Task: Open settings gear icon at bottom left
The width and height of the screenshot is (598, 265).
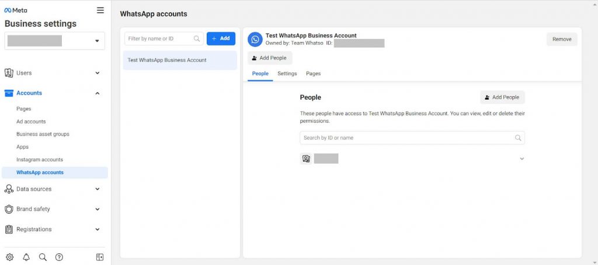Action: 9,257
